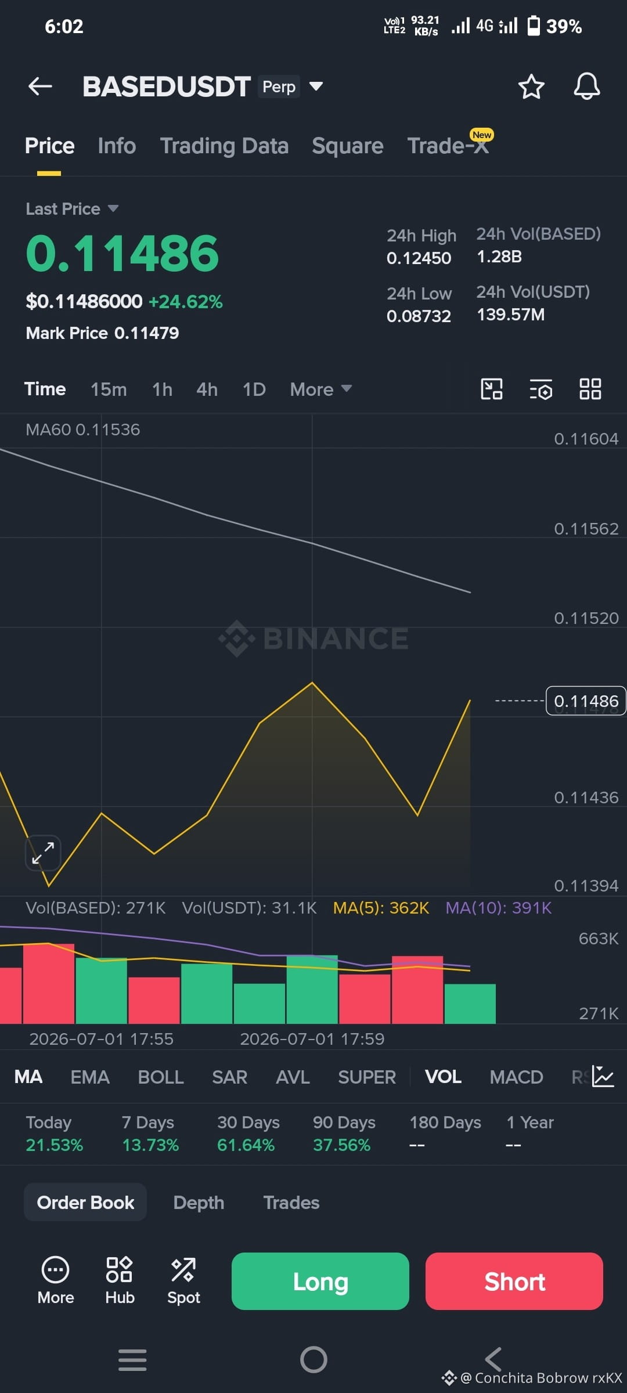Viewport: 627px width, 1393px height.
Task: Tap the 7 Days 13.73% stat
Action: click(x=150, y=1134)
